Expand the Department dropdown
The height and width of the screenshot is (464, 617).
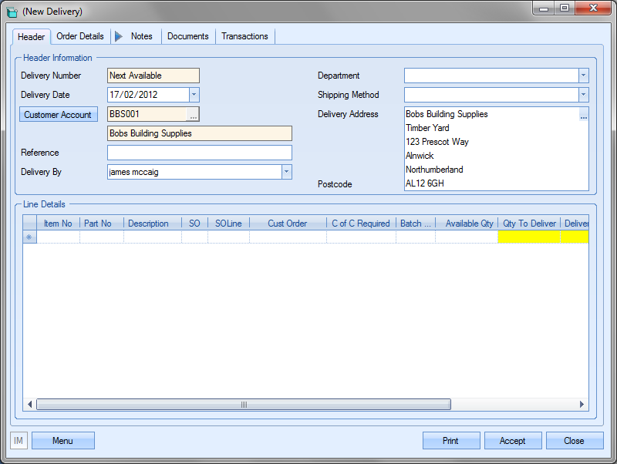tap(583, 76)
